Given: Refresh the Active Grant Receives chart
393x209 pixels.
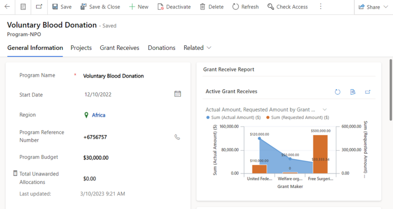Looking at the screenshot, I should [x=338, y=92].
